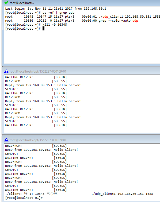This screenshot has width=160, height=202.
Task: Click the './client: 行 1: 10348 已杀死' message
Action: [x=31, y=194]
